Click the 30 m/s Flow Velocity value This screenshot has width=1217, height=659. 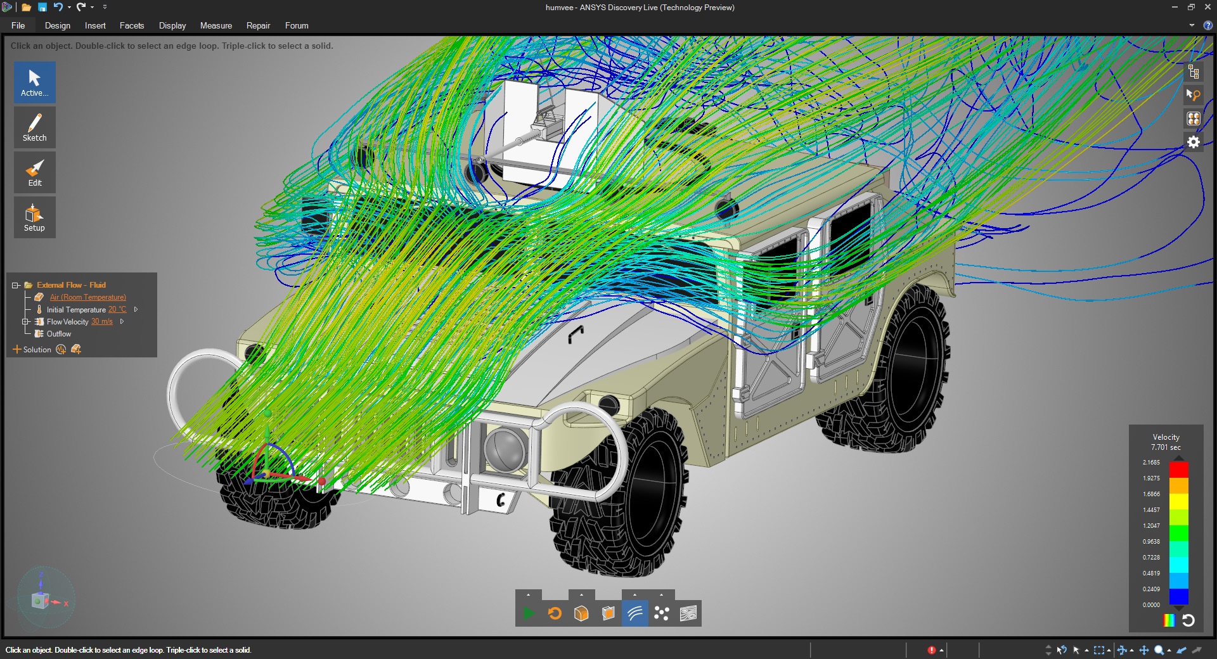point(101,322)
